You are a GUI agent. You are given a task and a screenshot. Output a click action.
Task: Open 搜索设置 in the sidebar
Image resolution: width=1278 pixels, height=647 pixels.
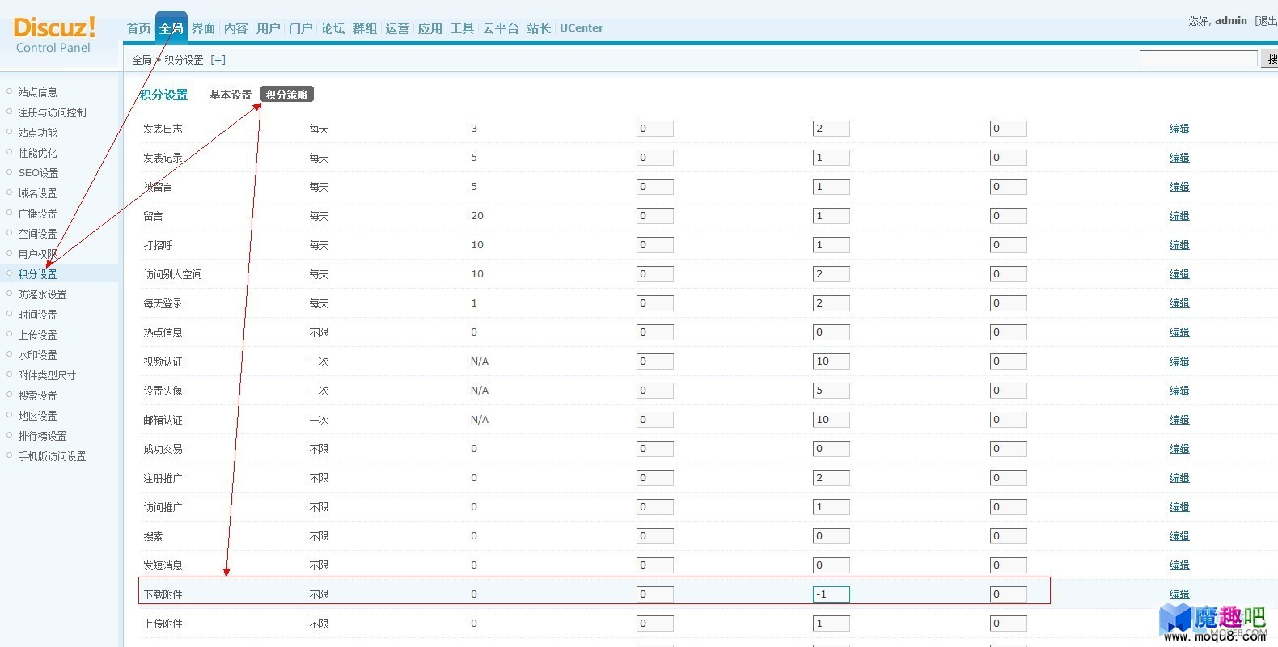point(37,395)
